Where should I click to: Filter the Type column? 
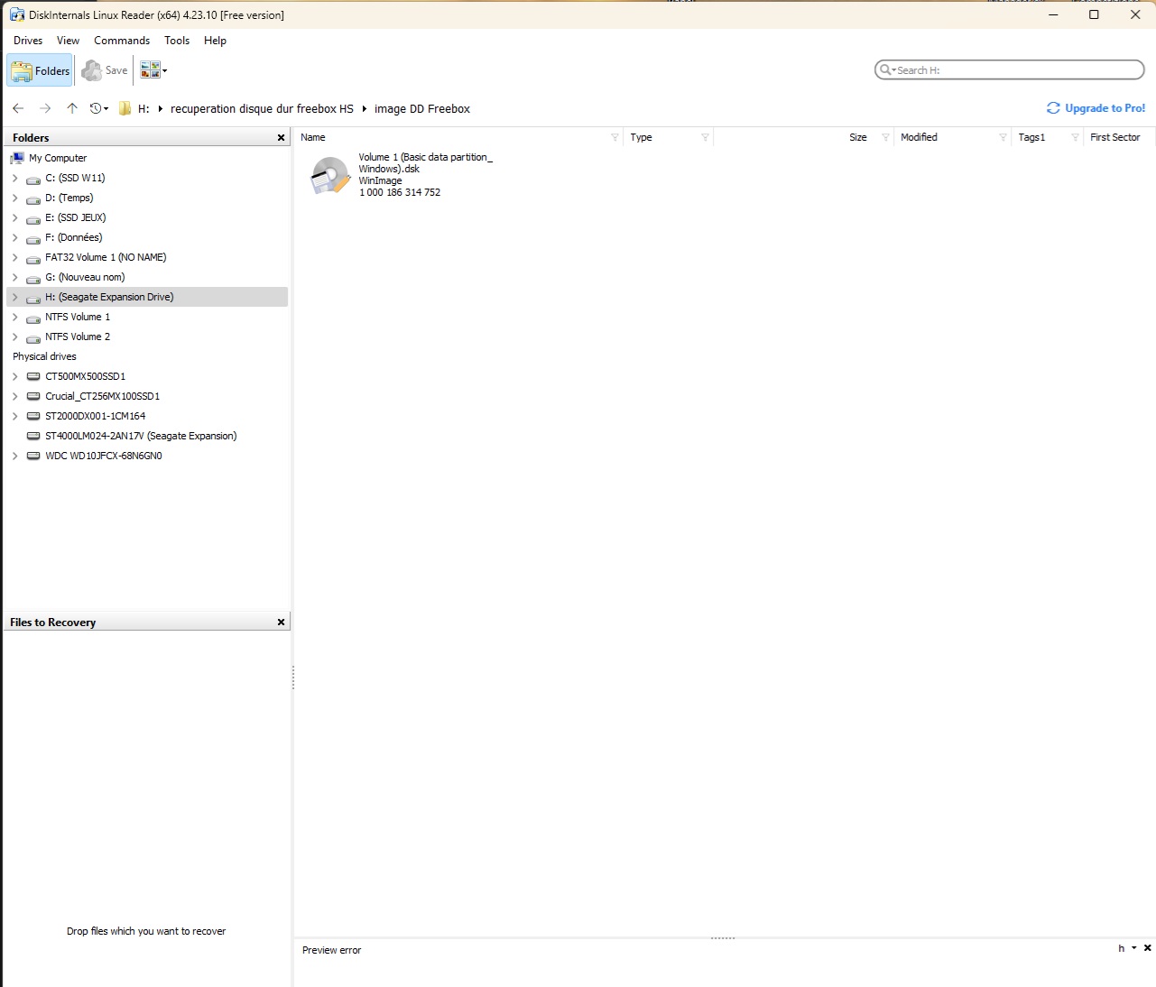(705, 137)
